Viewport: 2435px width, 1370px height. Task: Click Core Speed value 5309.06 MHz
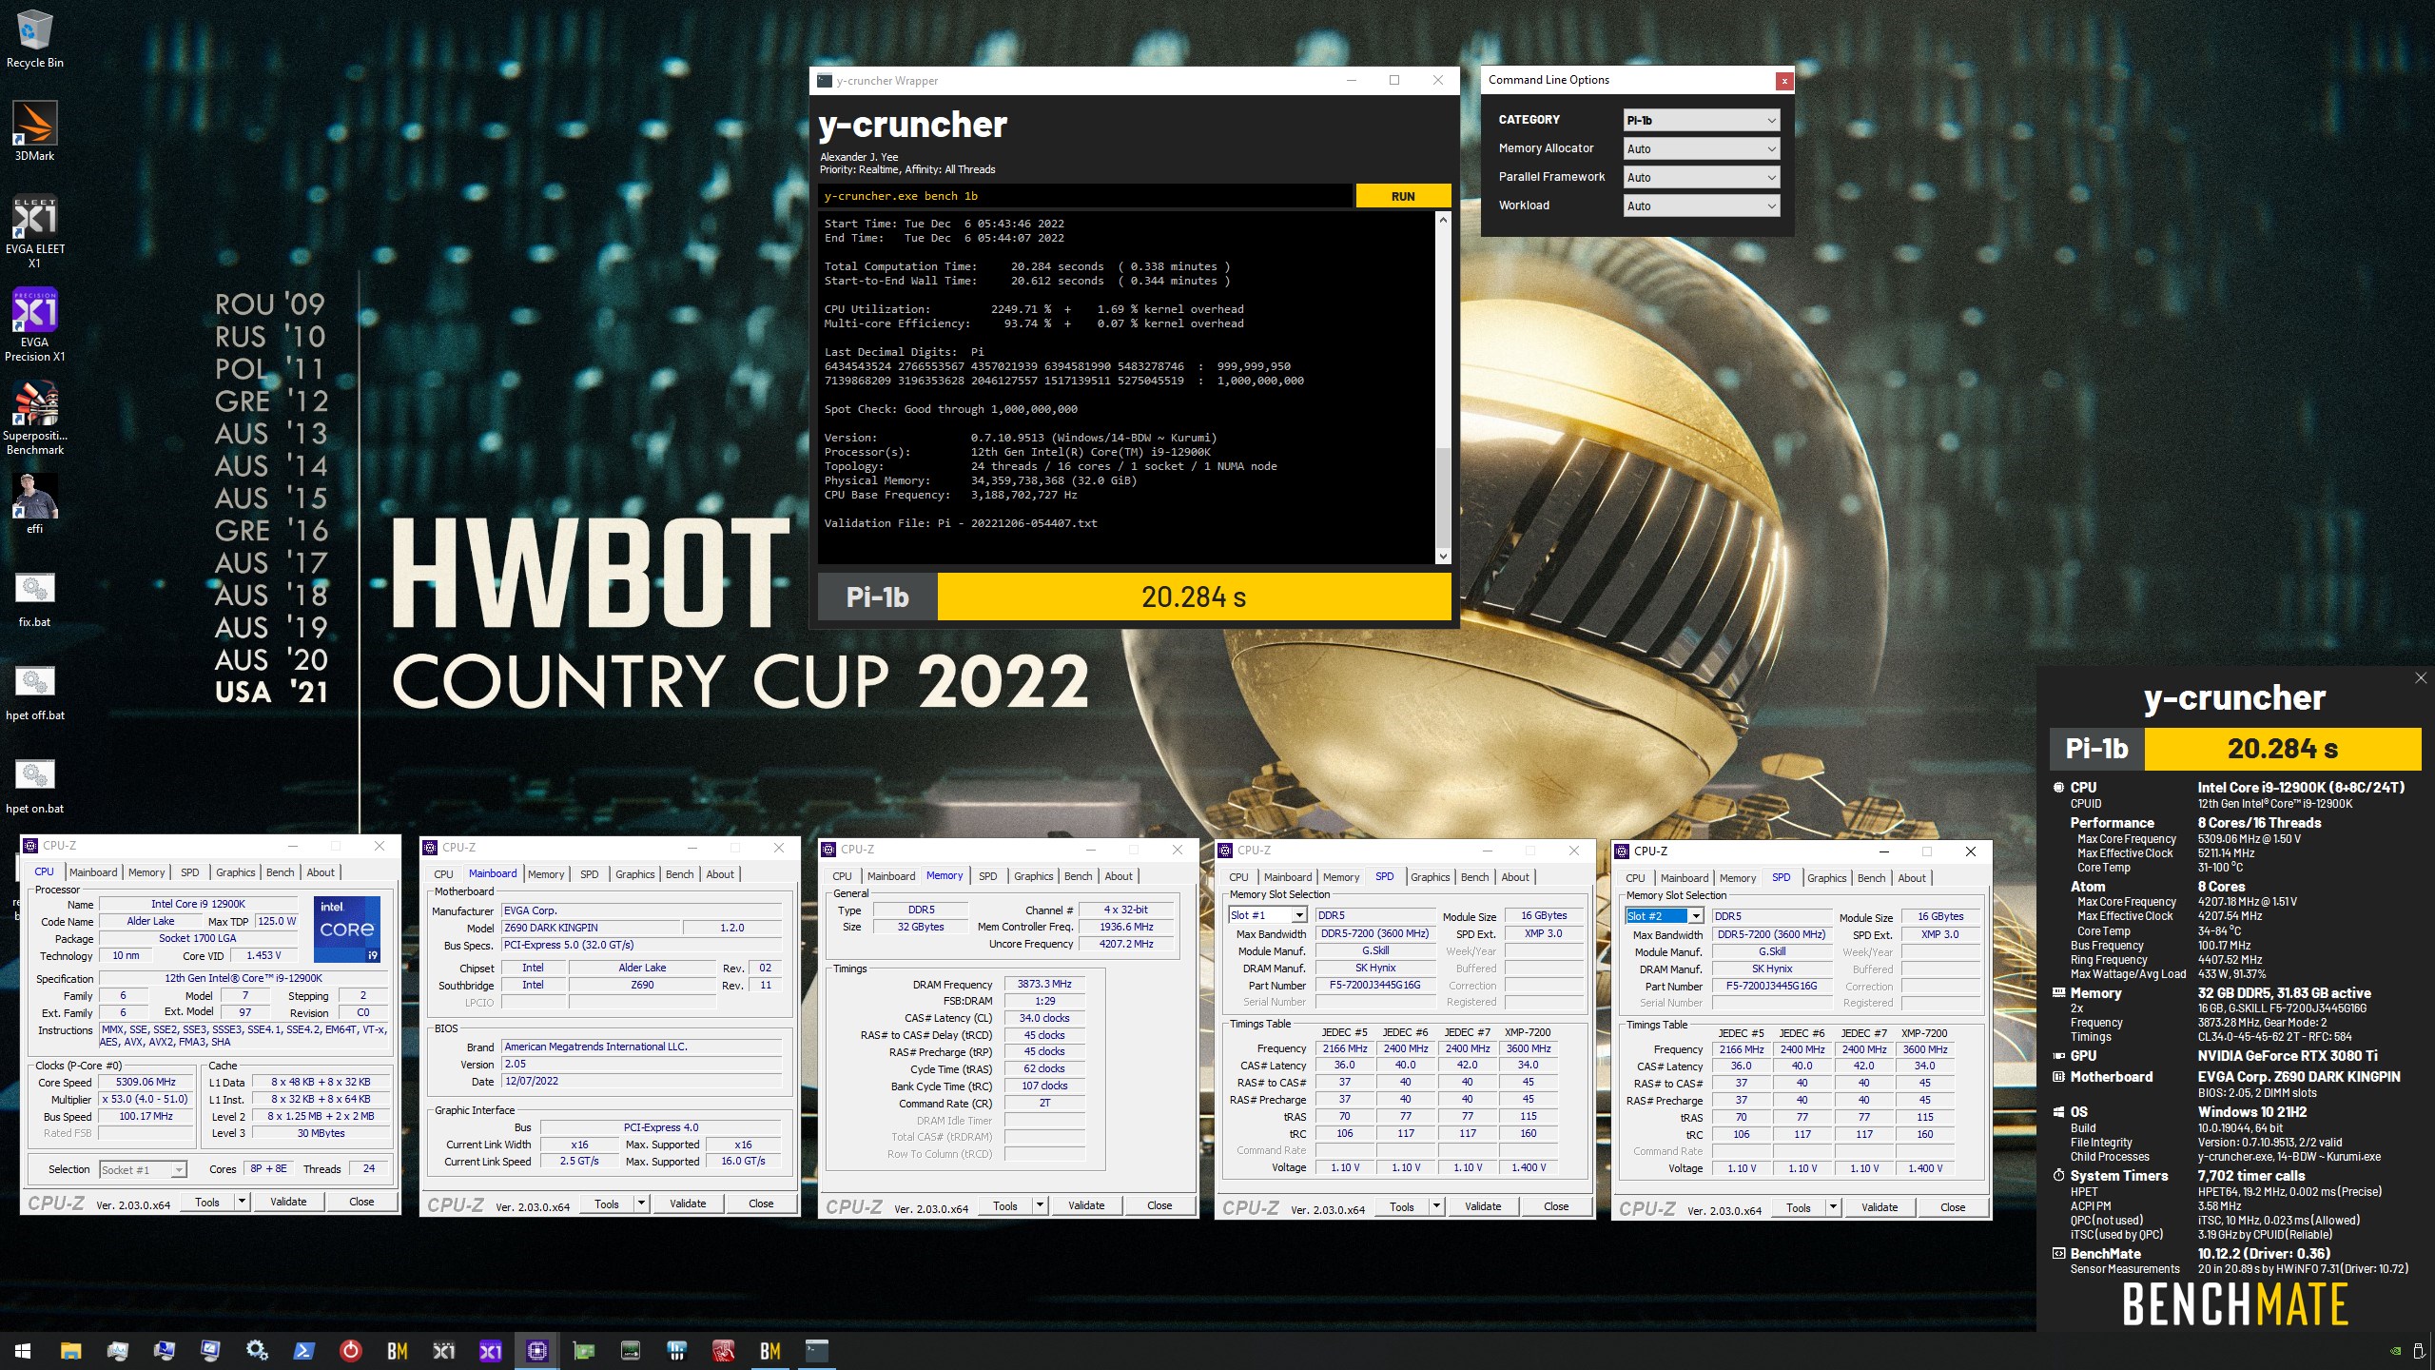(x=146, y=1082)
